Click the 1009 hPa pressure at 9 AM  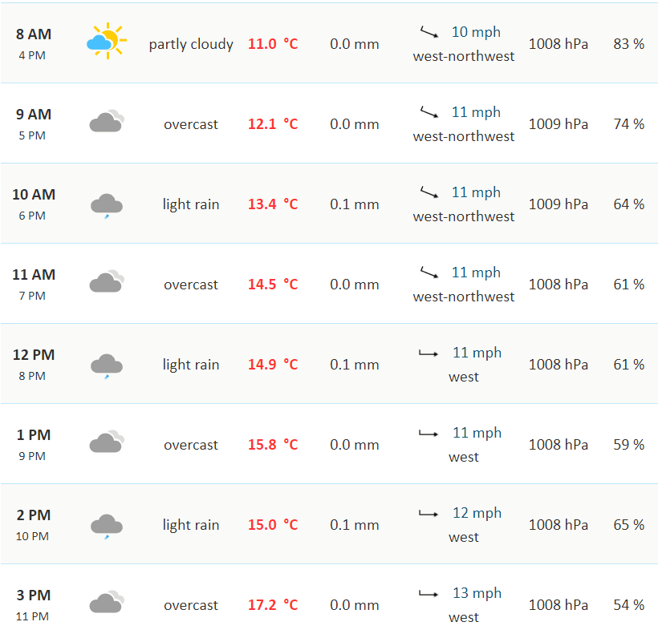pos(558,124)
